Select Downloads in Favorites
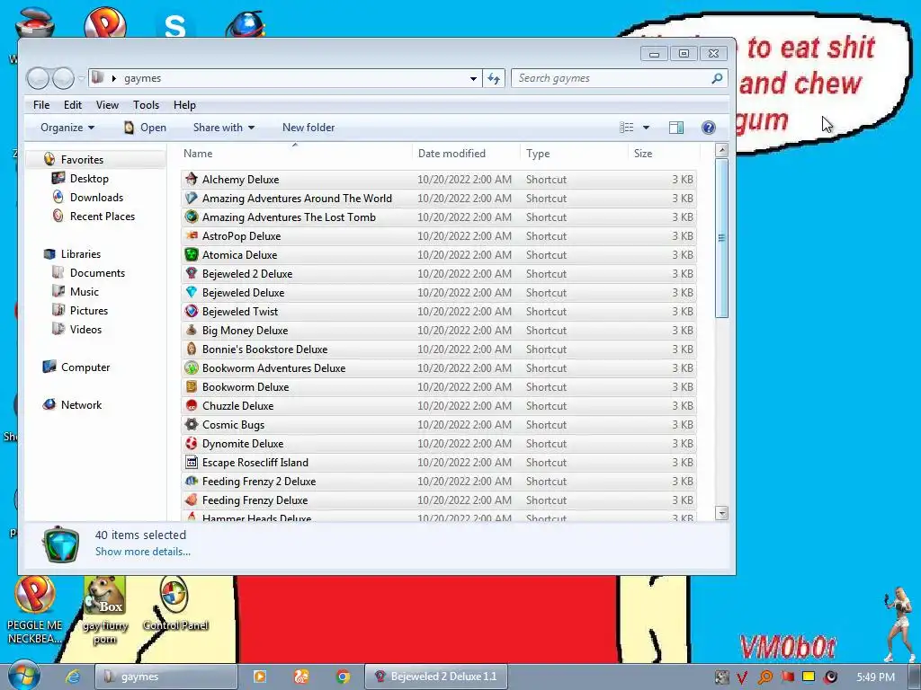The height and width of the screenshot is (690, 921). point(87,197)
